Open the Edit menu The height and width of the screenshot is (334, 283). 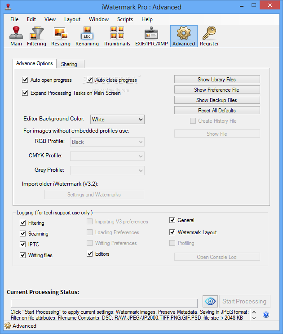click(x=31, y=19)
